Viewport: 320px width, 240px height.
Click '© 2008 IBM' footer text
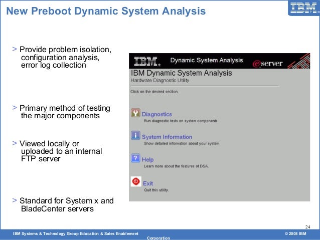pyautogui.click(x=295, y=233)
